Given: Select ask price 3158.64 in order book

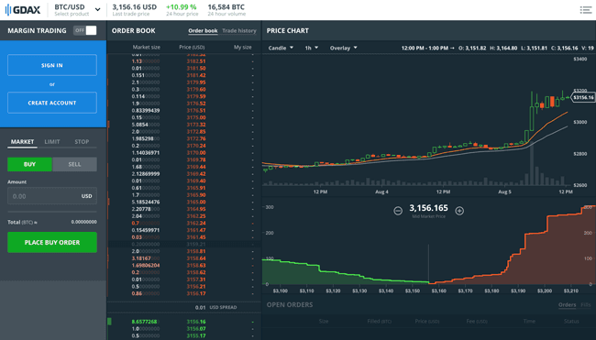Looking at the screenshot, I should [196, 258].
